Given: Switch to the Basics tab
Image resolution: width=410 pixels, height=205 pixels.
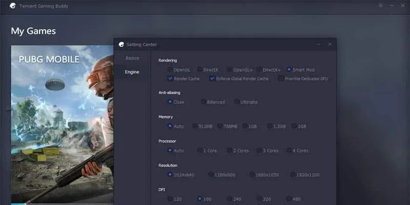Looking at the screenshot, I should tap(132, 58).
